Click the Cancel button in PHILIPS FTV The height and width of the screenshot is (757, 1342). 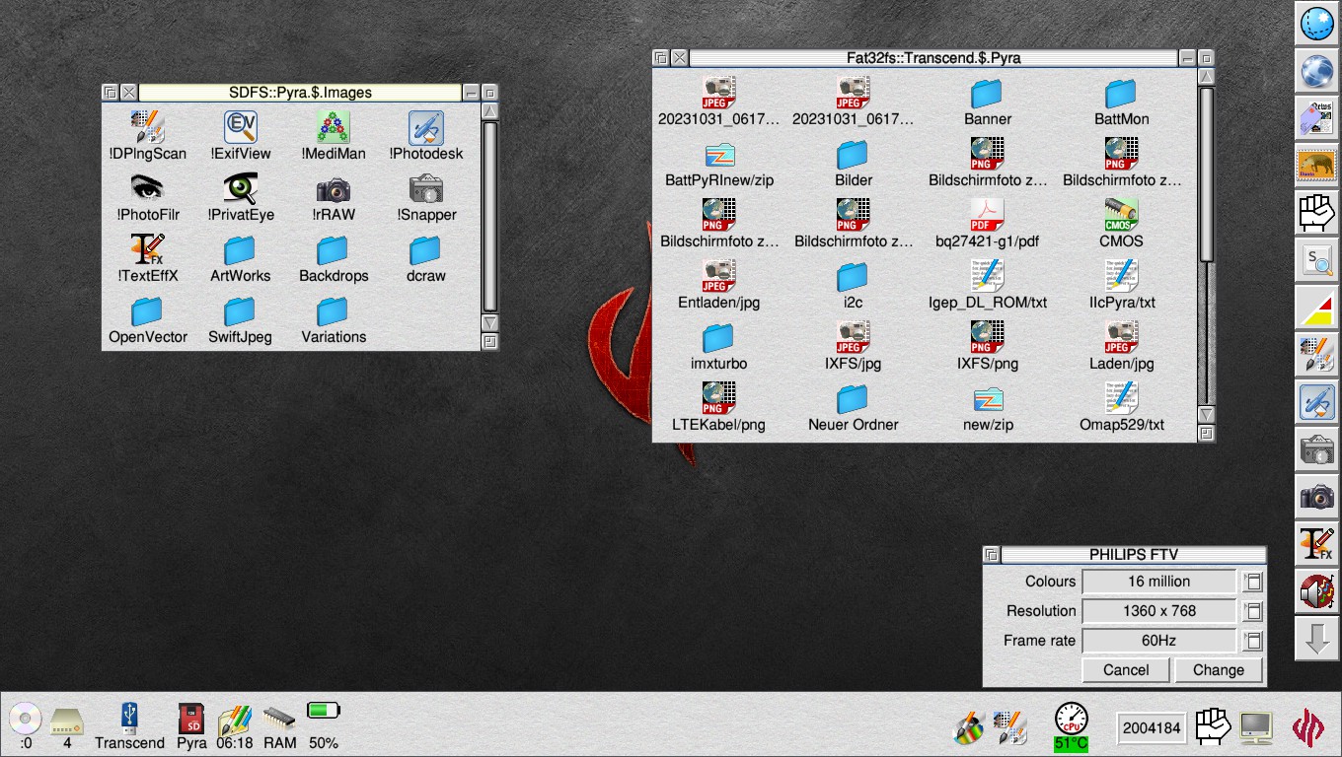coord(1126,670)
